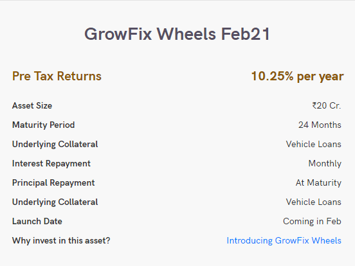Select the 24 Months value
Viewport: 355px width, 266px height.
click(x=320, y=125)
